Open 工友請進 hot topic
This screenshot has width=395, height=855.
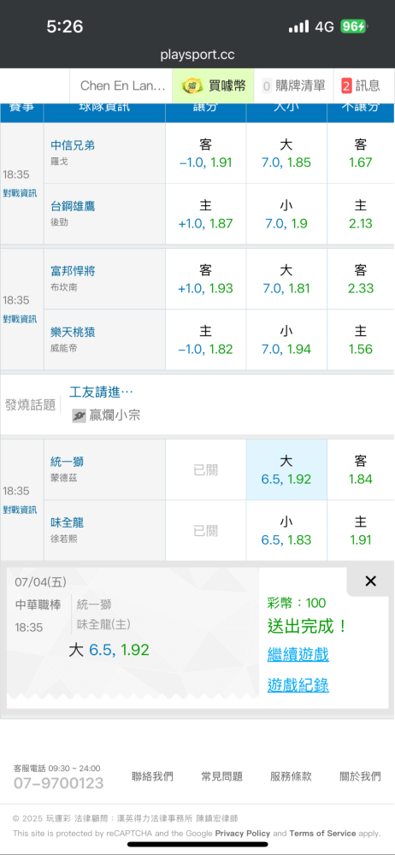coord(101,392)
